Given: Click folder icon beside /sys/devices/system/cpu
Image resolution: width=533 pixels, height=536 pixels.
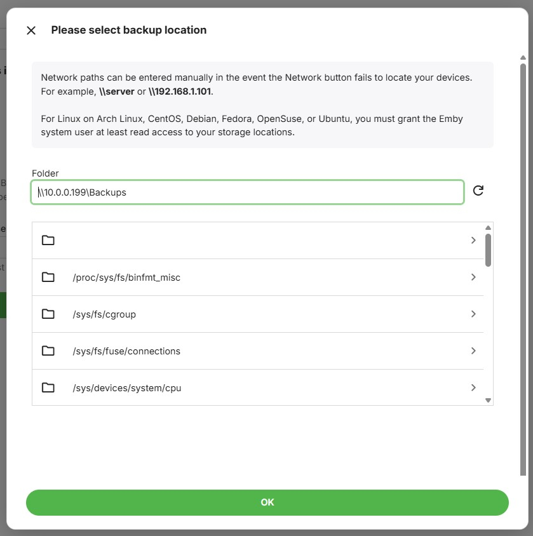Looking at the screenshot, I should (48, 387).
